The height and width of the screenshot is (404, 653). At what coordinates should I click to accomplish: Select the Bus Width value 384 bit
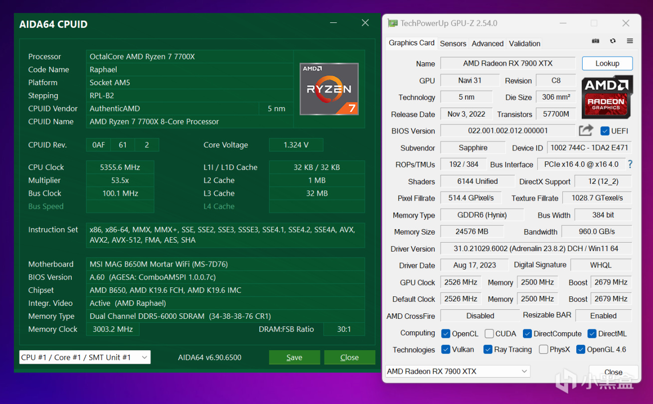coord(603,215)
